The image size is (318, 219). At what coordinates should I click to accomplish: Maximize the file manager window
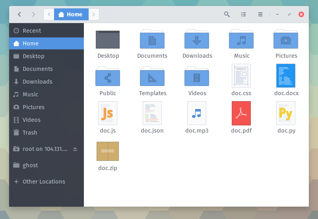[289, 14]
